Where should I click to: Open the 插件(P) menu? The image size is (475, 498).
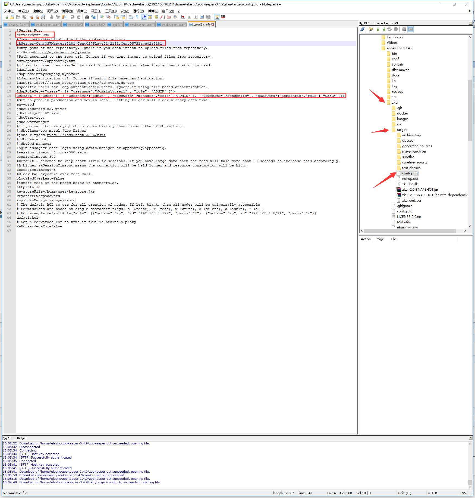click(x=153, y=11)
